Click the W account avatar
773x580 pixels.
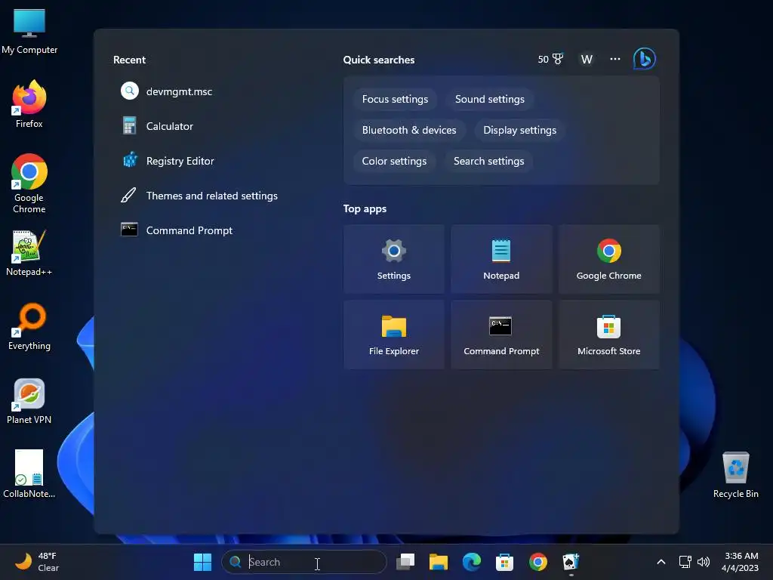(x=587, y=59)
